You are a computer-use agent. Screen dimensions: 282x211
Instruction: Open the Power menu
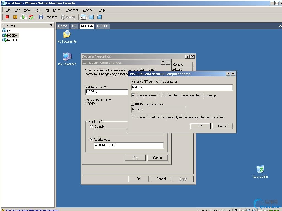point(57,10)
